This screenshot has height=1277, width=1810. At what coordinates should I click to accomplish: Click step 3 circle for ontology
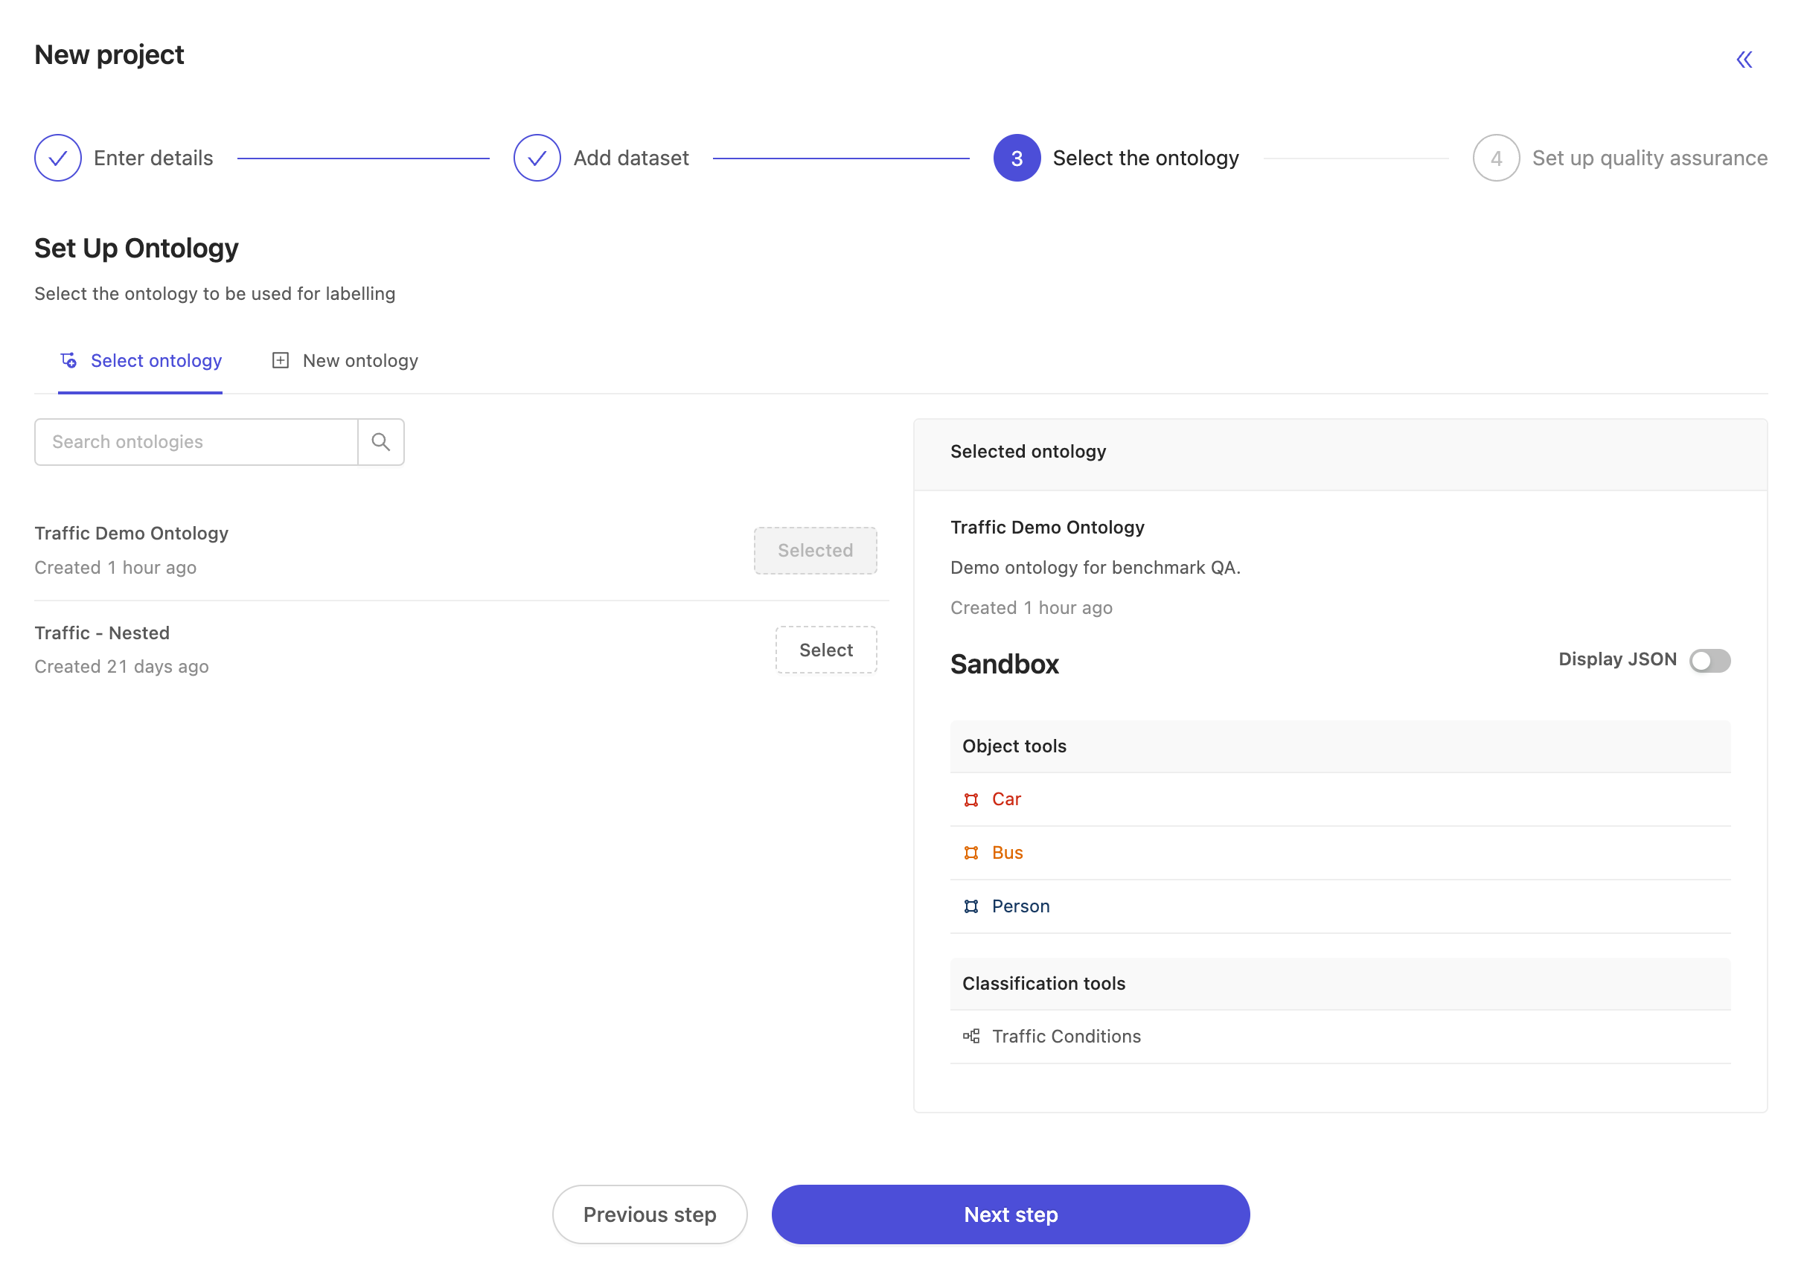(x=1016, y=158)
